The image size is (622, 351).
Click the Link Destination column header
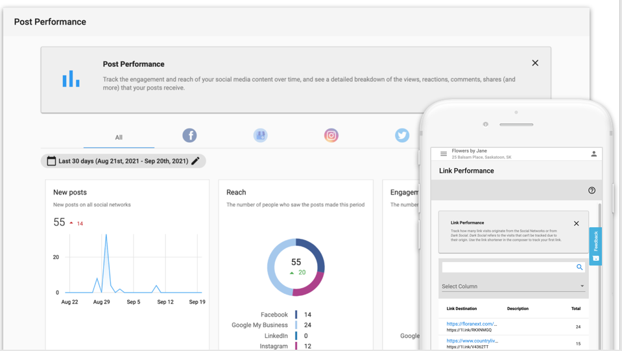[462, 309]
